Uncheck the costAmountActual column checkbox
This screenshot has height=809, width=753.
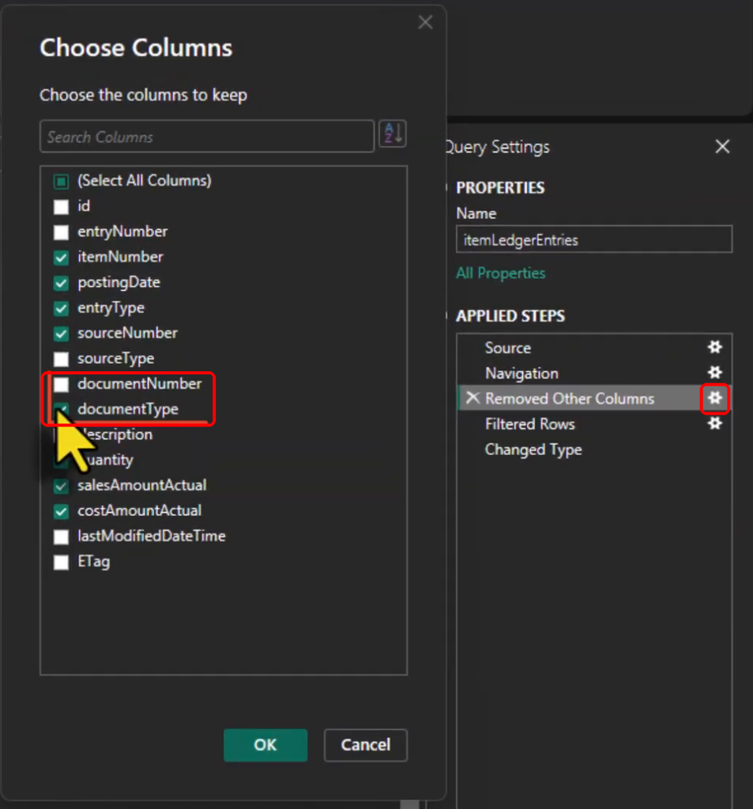61,511
